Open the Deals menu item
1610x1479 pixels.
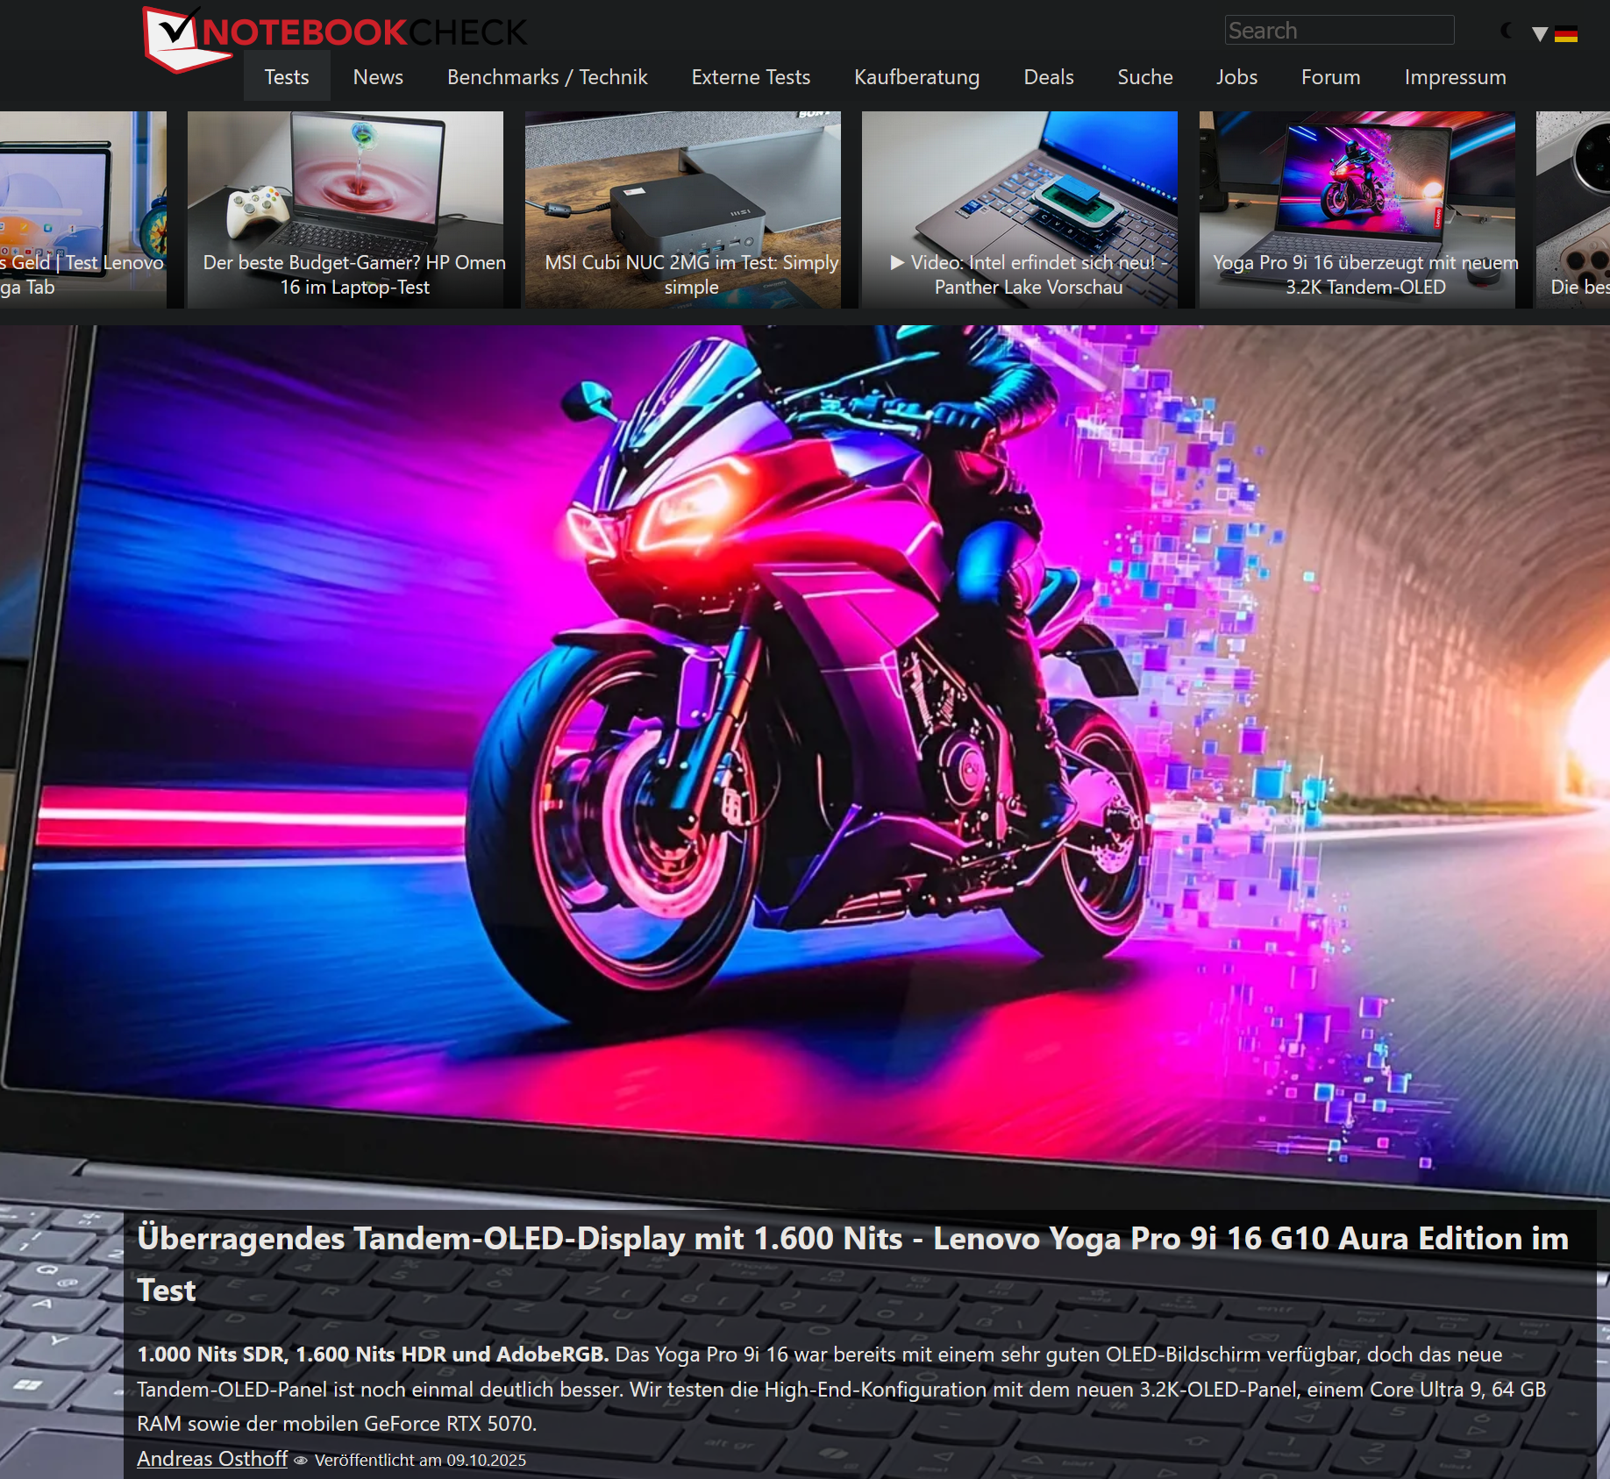click(x=1049, y=77)
